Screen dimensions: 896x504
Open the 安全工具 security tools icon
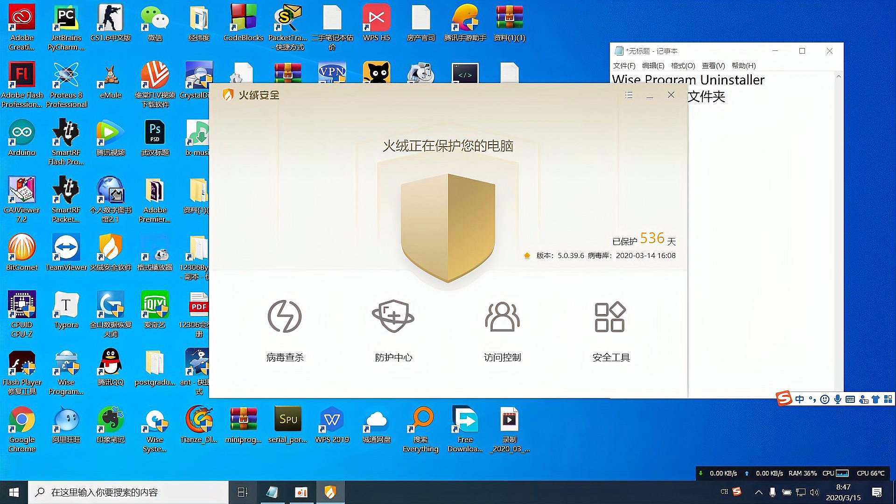point(610,317)
